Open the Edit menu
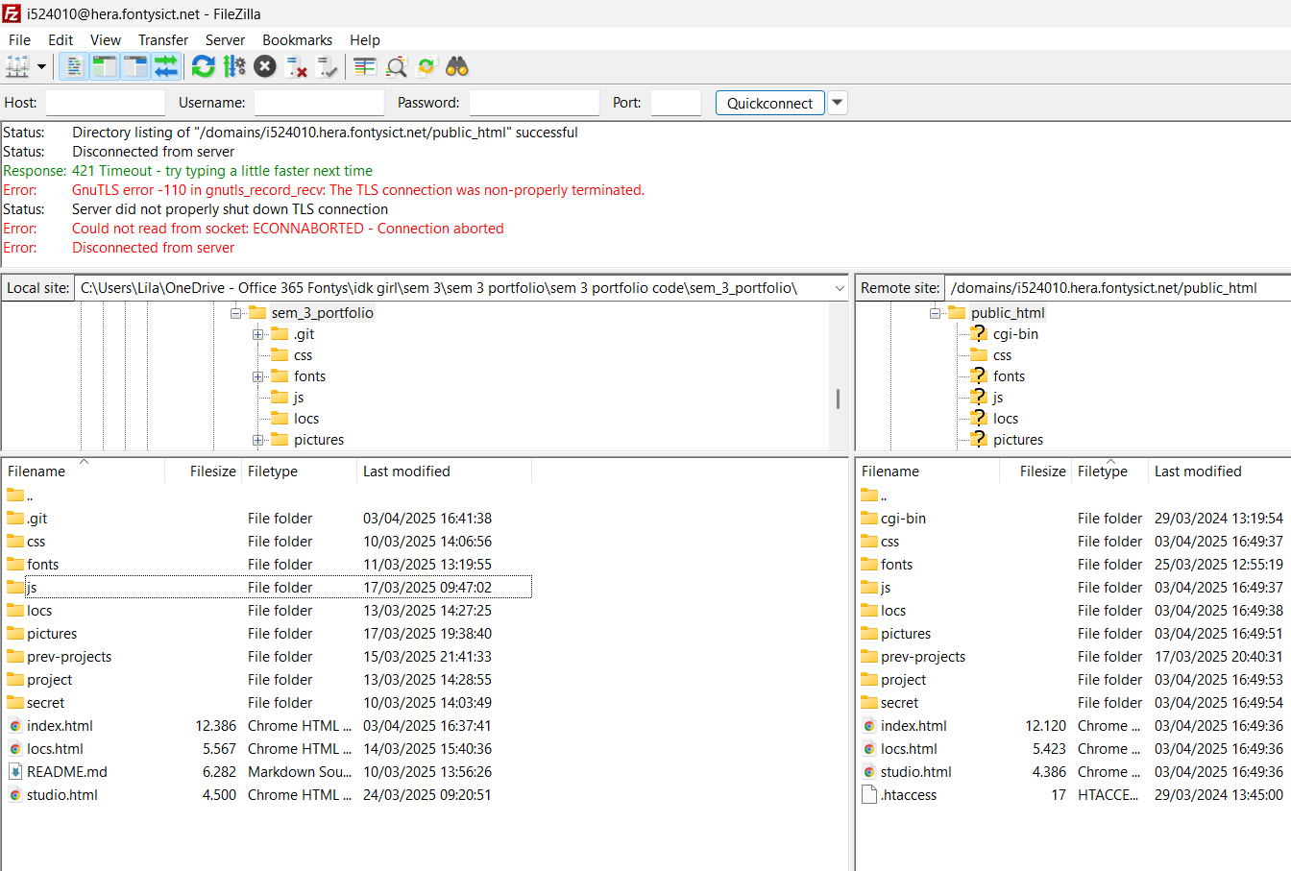This screenshot has width=1291, height=871. (x=61, y=40)
